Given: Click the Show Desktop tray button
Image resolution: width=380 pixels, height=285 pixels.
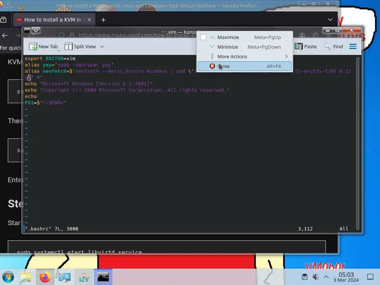Looking at the screenshot, I should pyautogui.click(x=370, y=277).
